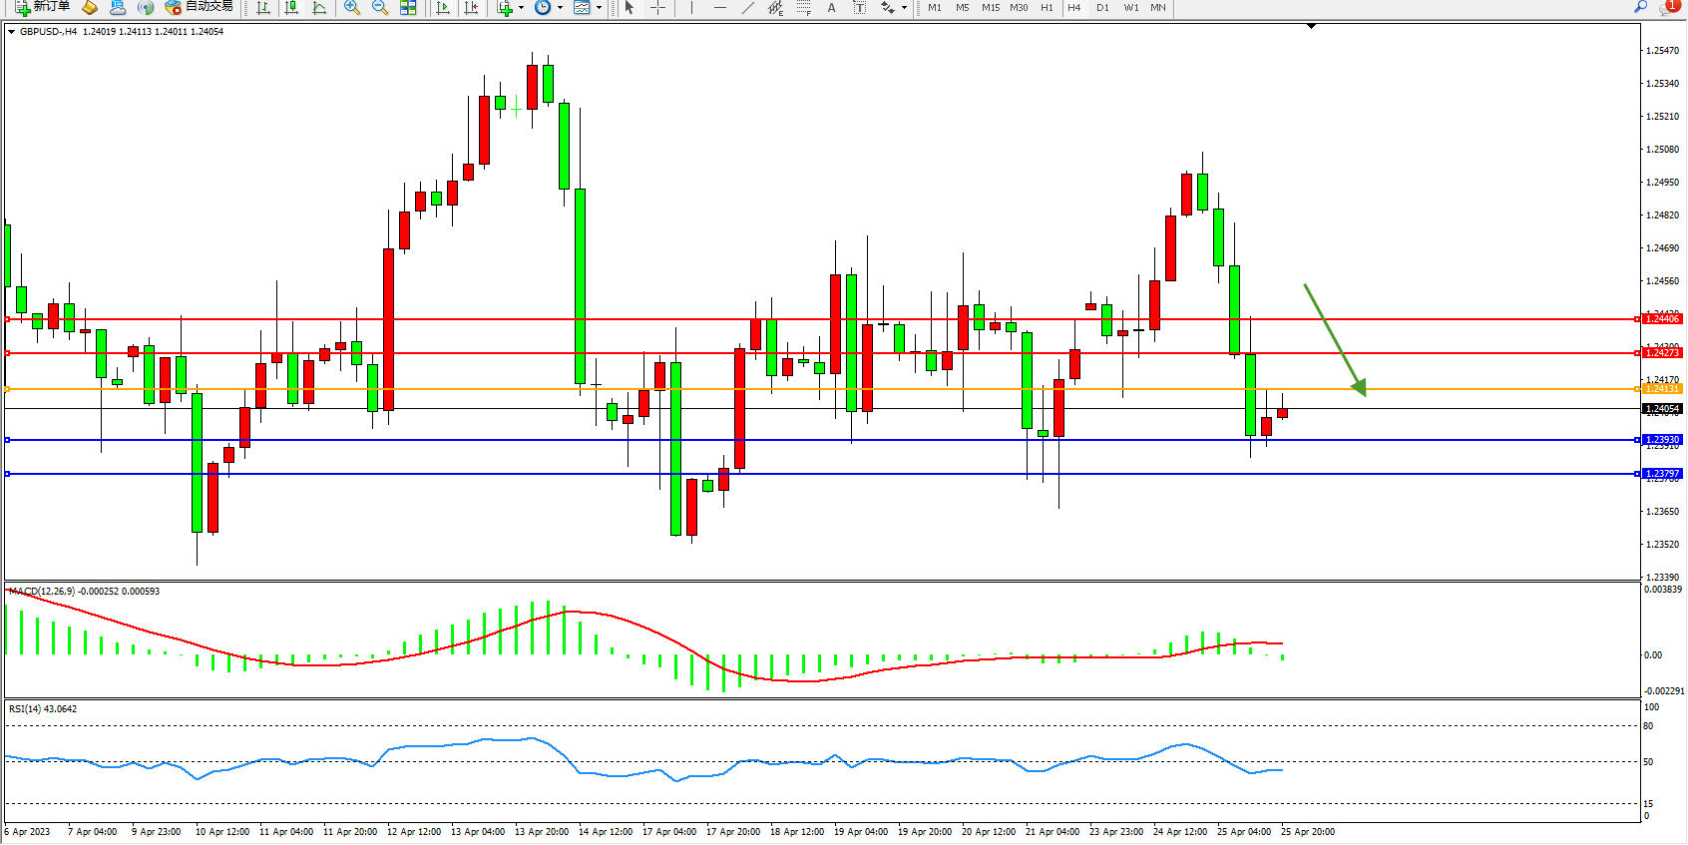Switch chart to line chart display
Screen dimensions: 1688x845
point(319,8)
